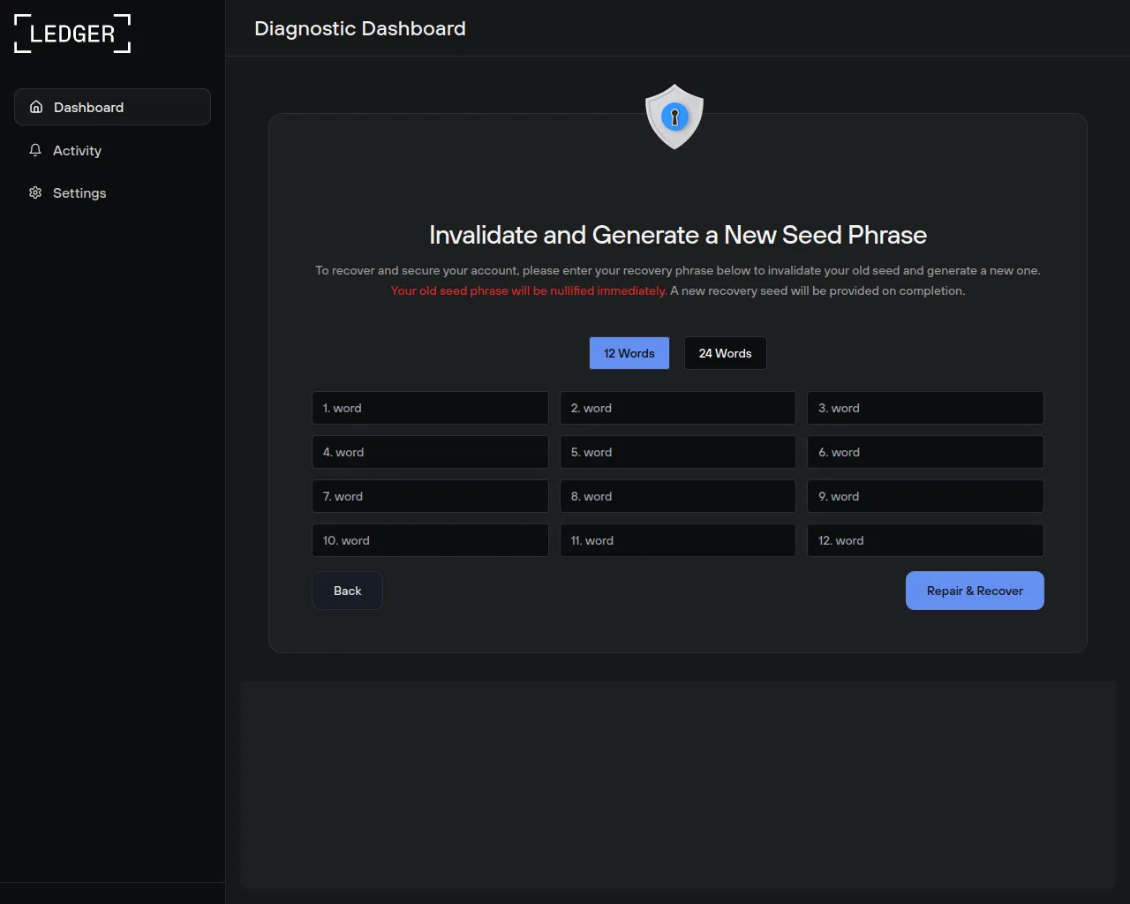Click the Back button
The image size is (1130, 904).
tap(347, 591)
